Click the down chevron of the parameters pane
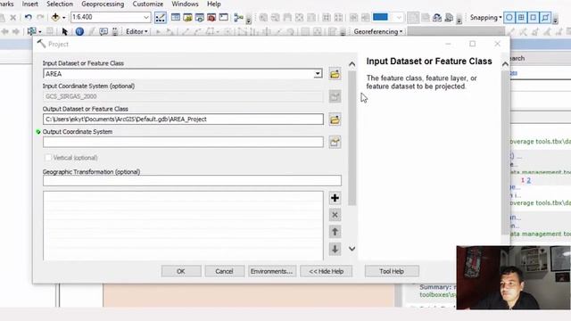Image resolution: width=571 pixels, height=321 pixels. pos(352,249)
